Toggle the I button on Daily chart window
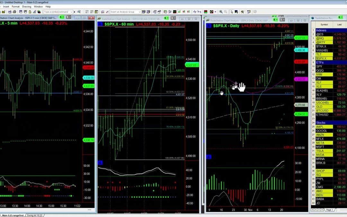The height and width of the screenshot is (217, 347). 282,20
